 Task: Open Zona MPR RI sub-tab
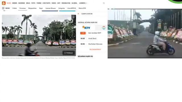tap(72, 8)
